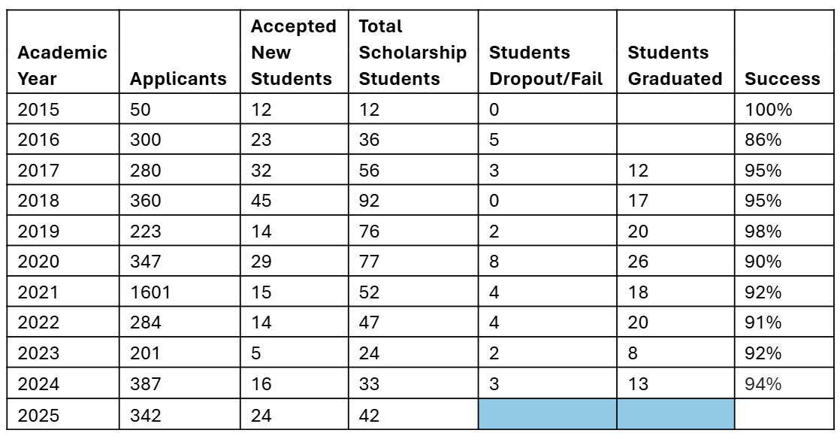Select the Accepted New Students header

point(294,51)
